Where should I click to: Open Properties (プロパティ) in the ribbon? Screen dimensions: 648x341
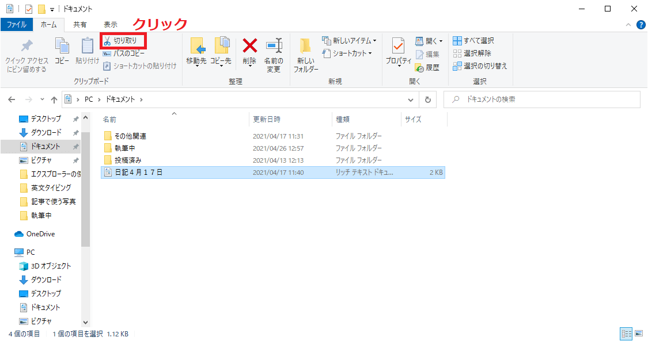[x=399, y=52]
